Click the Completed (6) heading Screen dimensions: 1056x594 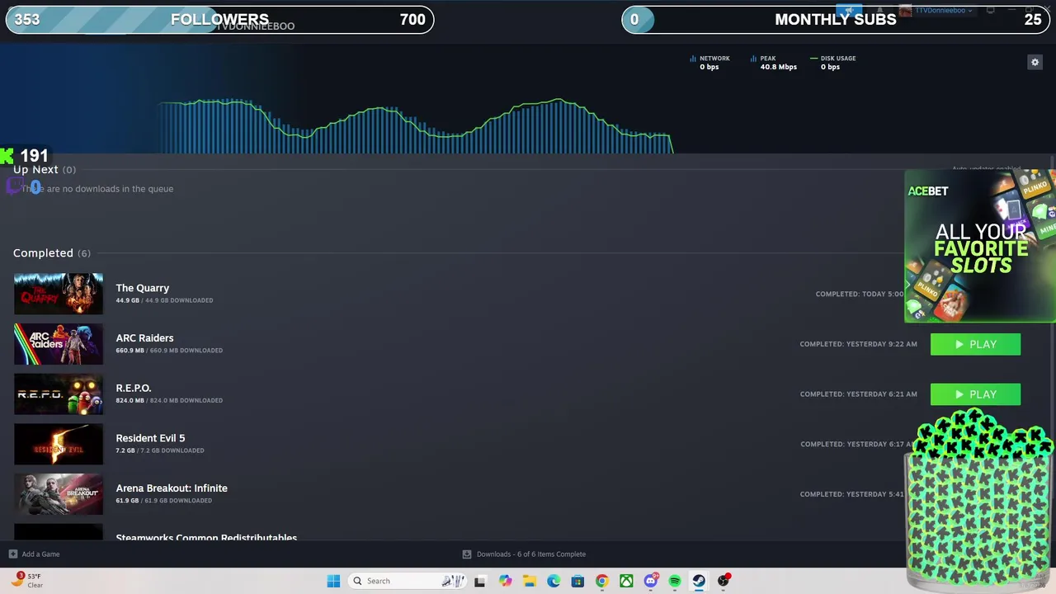52,253
